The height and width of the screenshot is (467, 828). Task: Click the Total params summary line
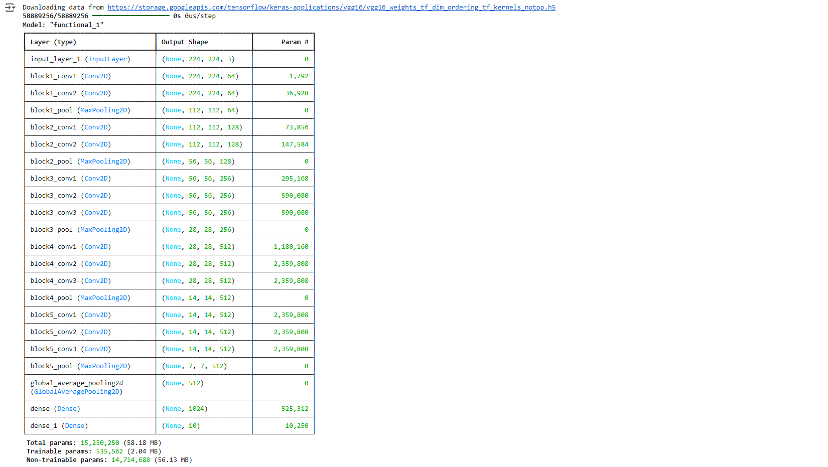coord(93,443)
